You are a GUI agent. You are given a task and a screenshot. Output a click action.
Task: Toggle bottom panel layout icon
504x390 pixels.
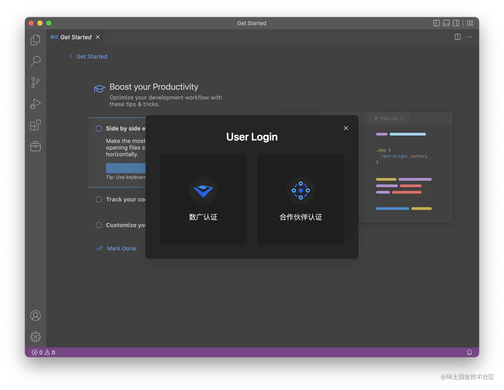pyautogui.click(x=446, y=23)
